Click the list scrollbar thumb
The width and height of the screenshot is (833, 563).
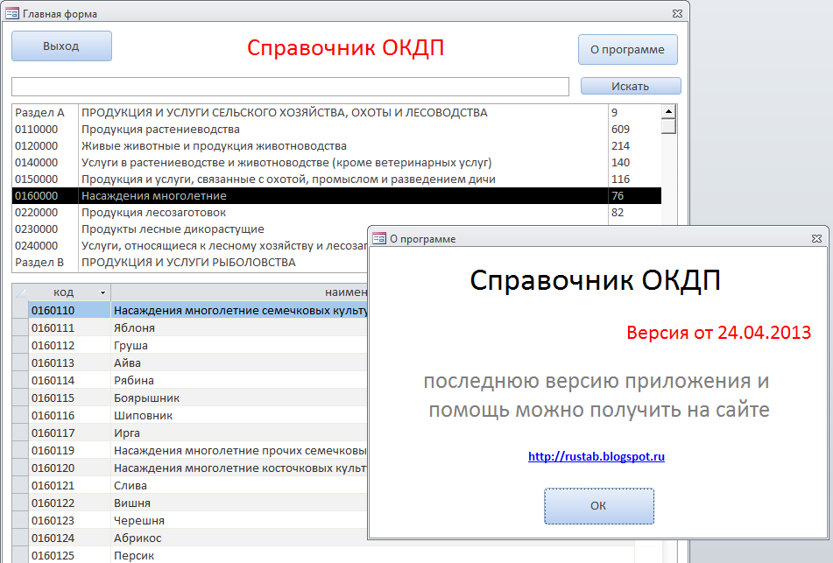pyautogui.click(x=668, y=126)
